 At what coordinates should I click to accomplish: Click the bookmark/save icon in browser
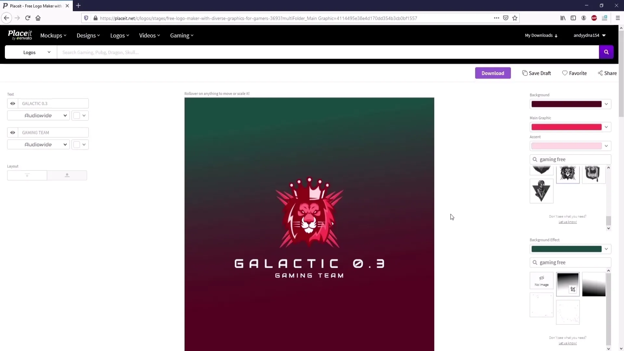point(516,18)
